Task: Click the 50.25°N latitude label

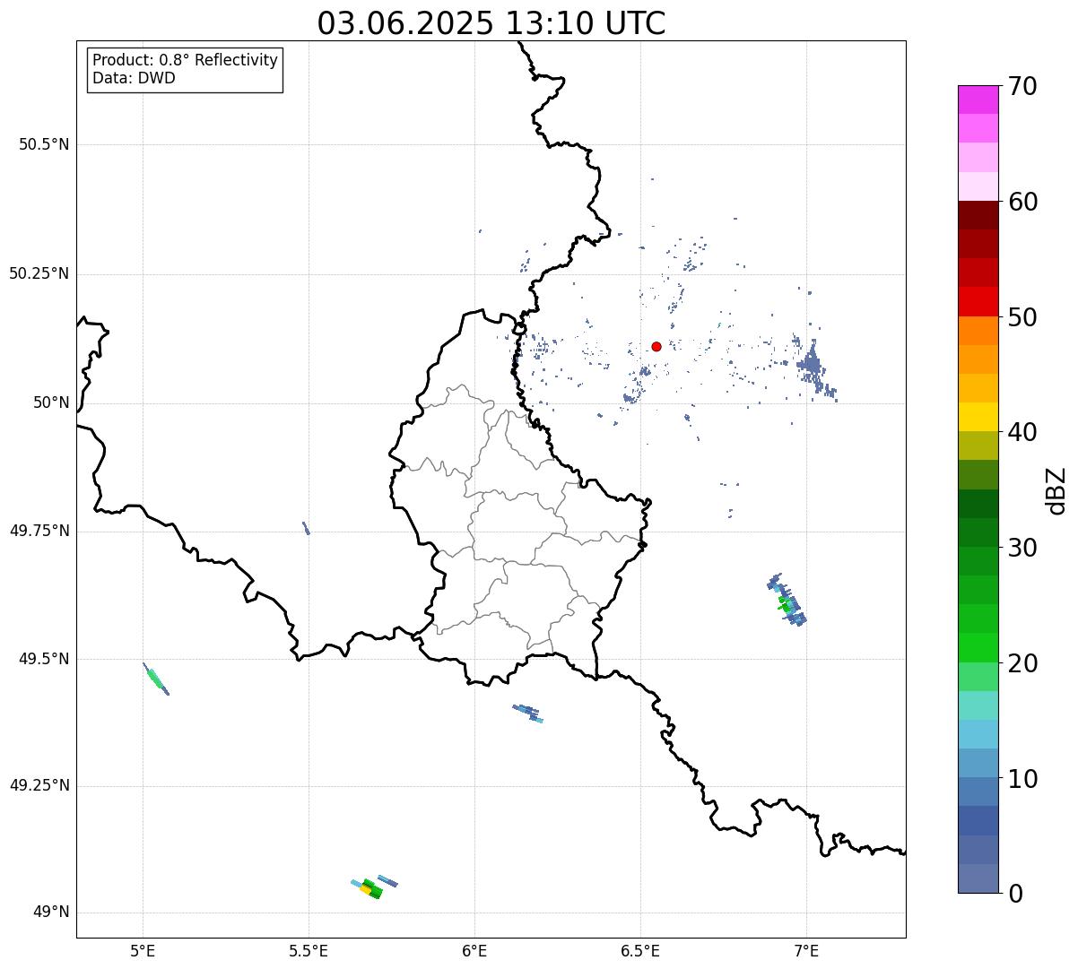Action: (x=39, y=273)
